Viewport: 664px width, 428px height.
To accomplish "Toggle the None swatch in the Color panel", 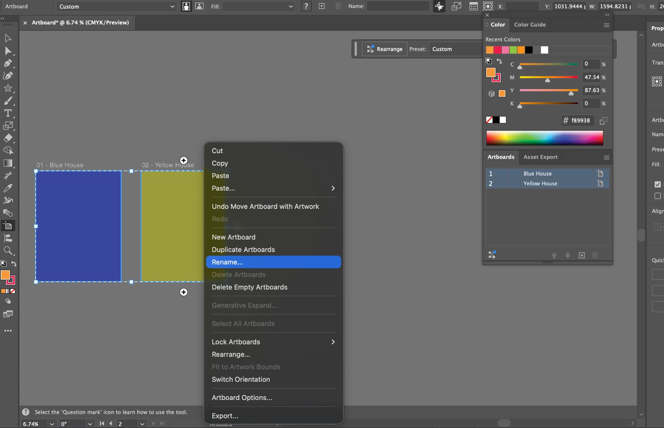I will (x=489, y=120).
